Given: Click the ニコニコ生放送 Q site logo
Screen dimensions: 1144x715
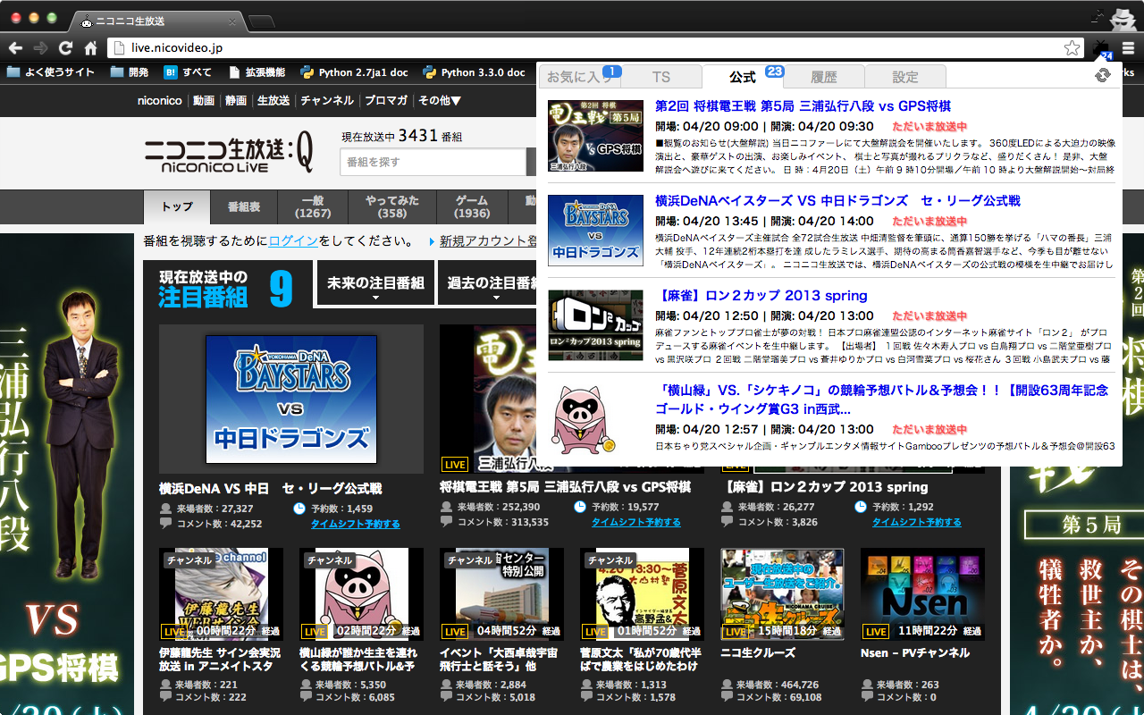Looking at the screenshot, I should (229, 153).
